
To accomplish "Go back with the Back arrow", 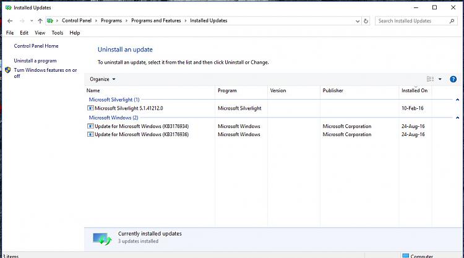I will tap(10, 20).
